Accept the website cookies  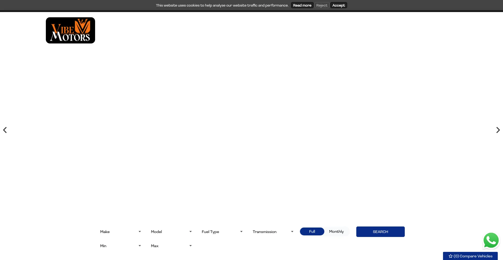coord(338,5)
